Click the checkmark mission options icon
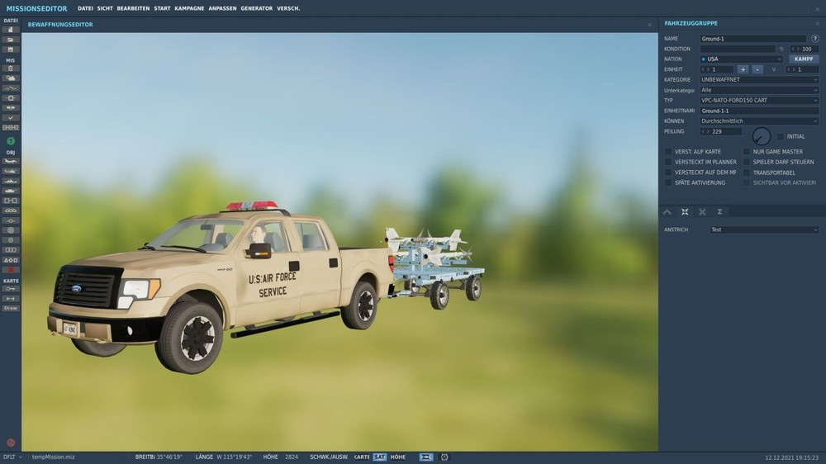 click(x=11, y=118)
